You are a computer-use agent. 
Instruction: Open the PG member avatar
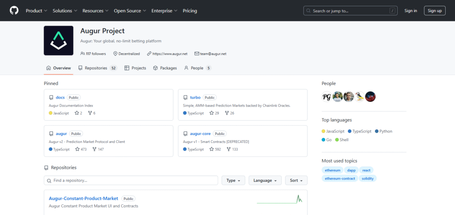(x=327, y=96)
